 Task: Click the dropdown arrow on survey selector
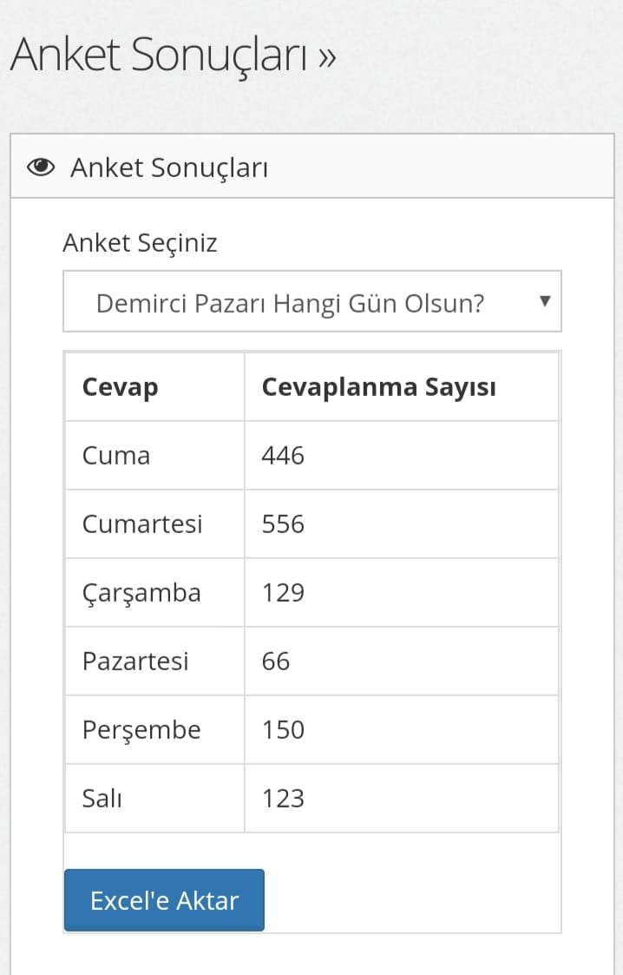(x=545, y=301)
